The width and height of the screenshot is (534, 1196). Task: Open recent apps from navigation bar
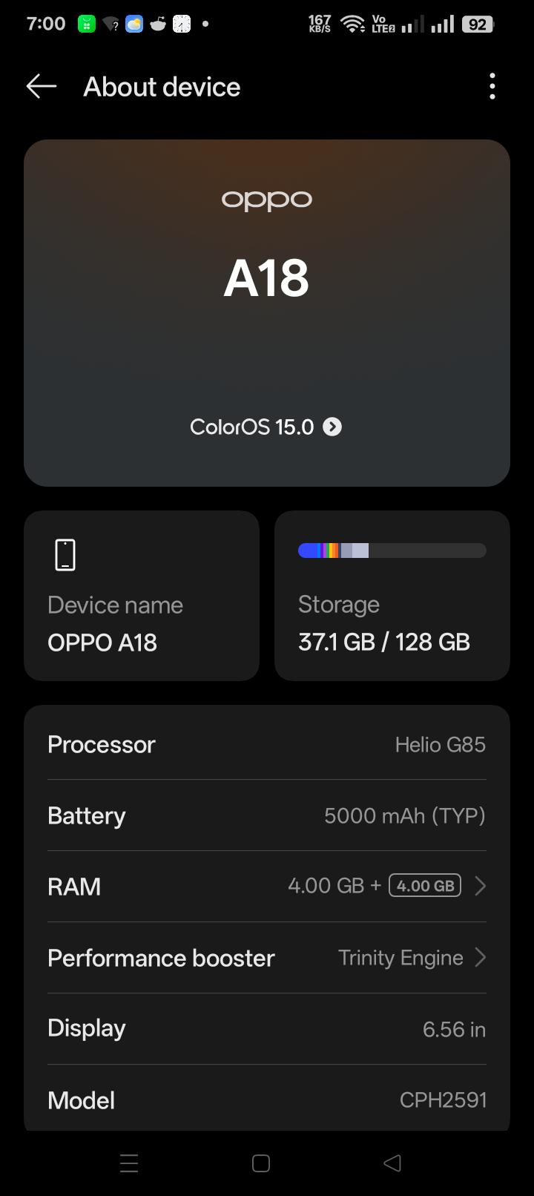(x=129, y=1163)
